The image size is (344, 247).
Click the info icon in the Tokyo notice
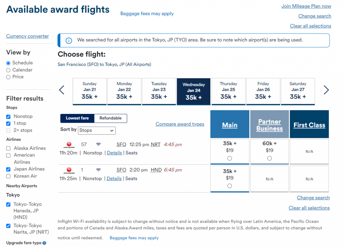pos(69,40)
